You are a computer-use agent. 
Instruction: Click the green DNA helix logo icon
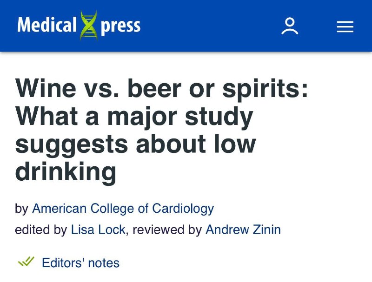coord(88,26)
